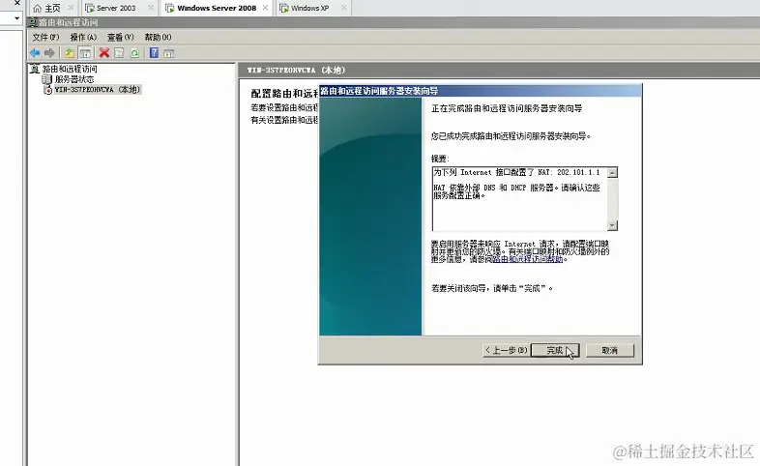The image size is (760, 466).
Task: Click summary box scroll down arrow
Action: (x=613, y=225)
